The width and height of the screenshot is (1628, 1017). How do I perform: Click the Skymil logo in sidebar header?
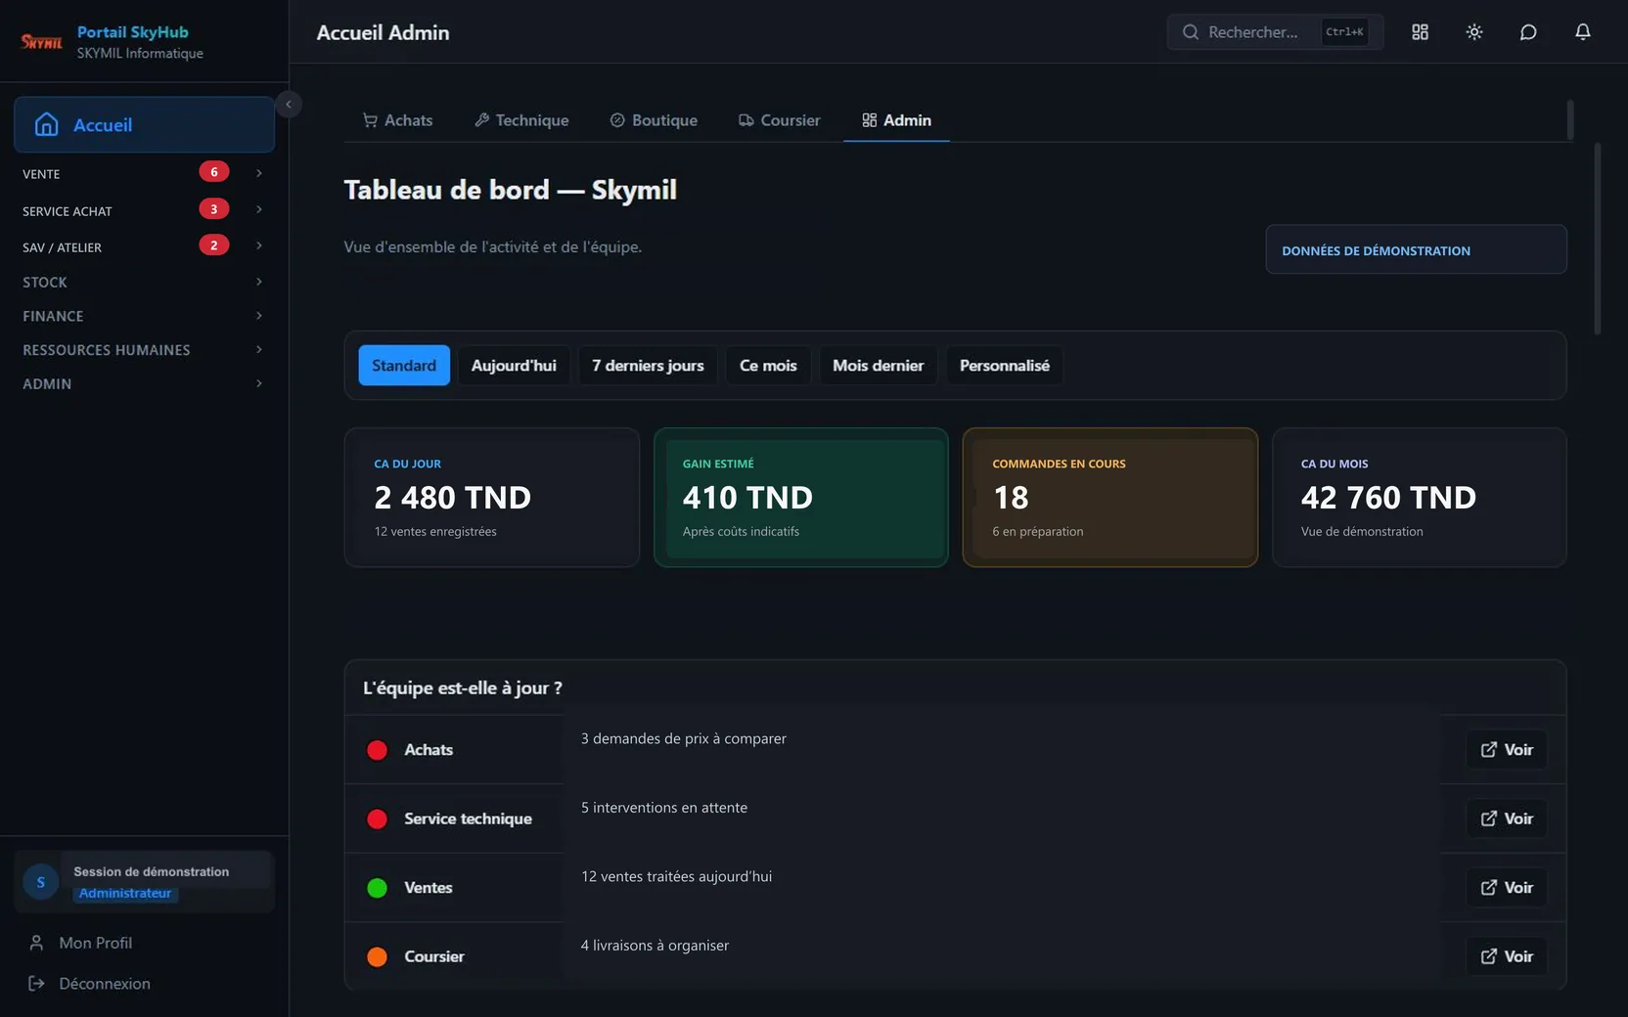pos(42,42)
